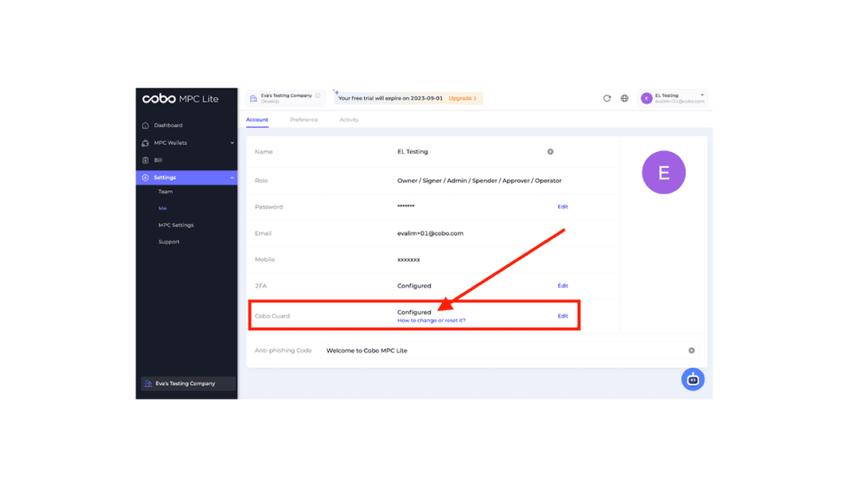Click the Anti-phishing Code text field
860x484 pixels.
point(502,351)
